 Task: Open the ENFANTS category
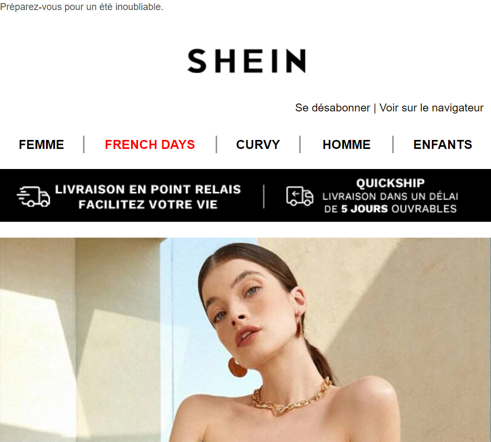click(443, 145)
